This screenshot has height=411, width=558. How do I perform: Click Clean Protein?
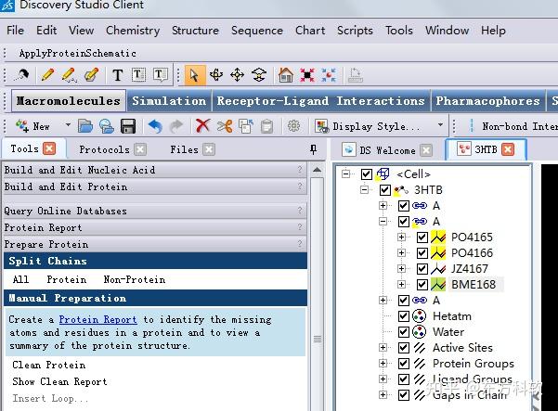pos(49,366)
